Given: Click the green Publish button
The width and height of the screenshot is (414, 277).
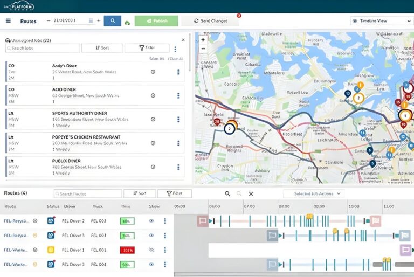Looking at the screenshot, I should pyautogui.click(x=156, y=20).
